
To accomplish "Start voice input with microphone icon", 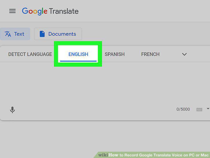I will [x=12, y=110].
